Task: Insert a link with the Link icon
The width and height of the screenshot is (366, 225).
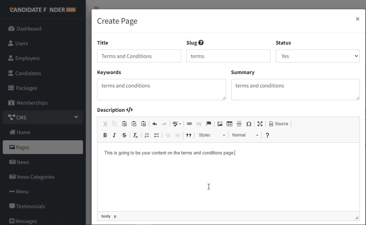Action: tap(189, 124)
